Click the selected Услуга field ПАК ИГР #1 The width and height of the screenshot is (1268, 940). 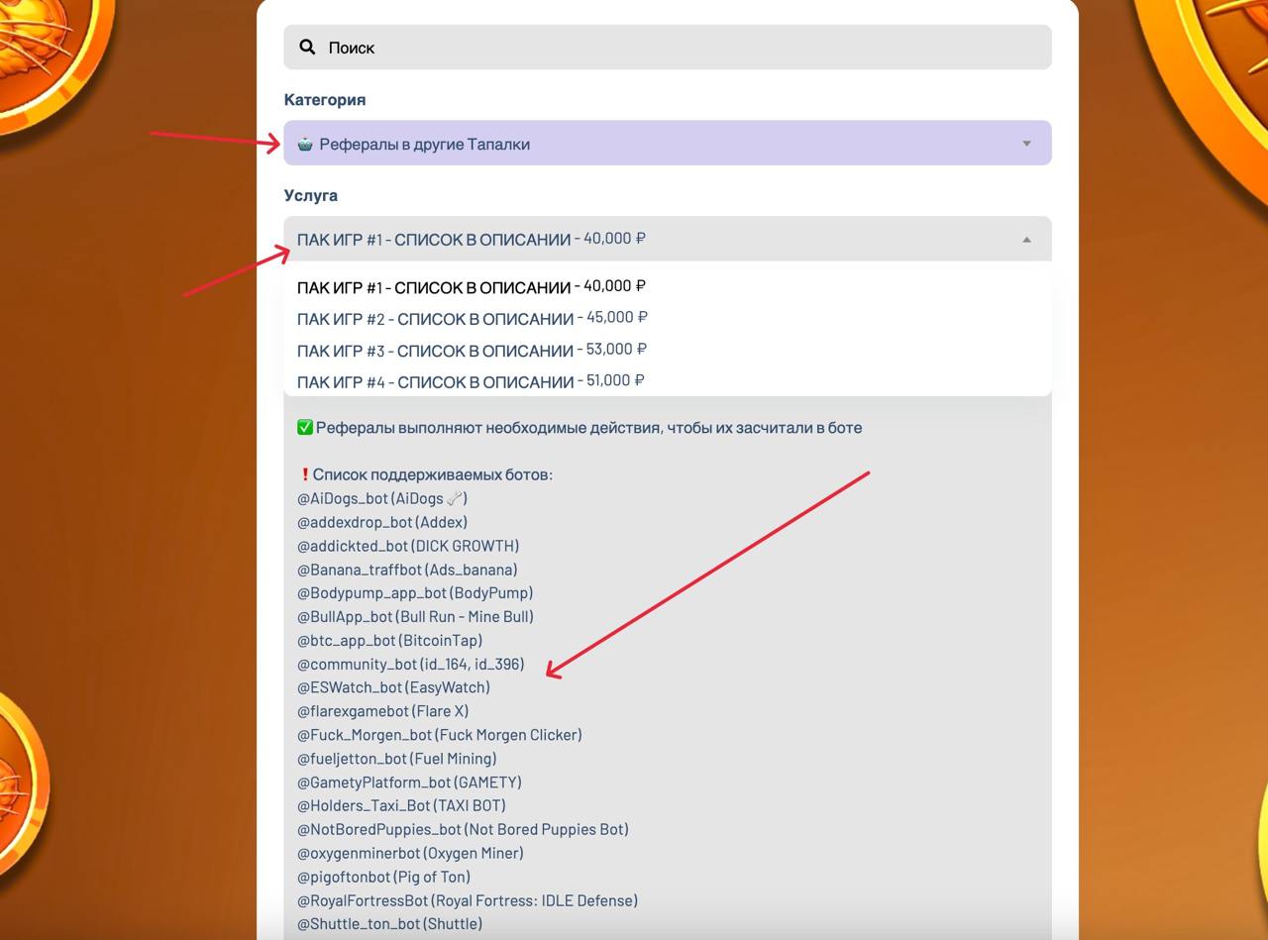(667, 239)
